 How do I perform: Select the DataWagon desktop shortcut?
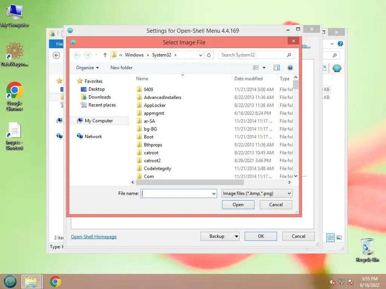14,54
